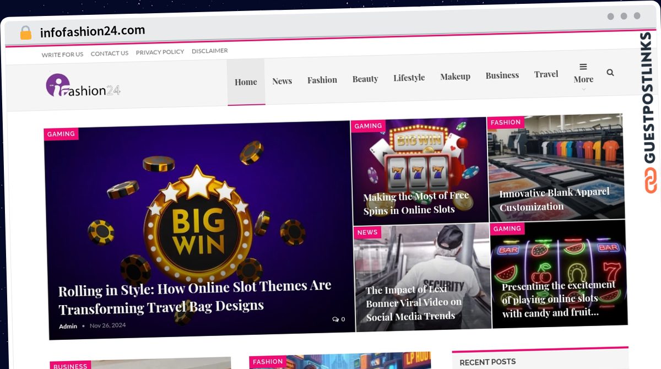
Task: Click the Write For Us link
Action: (x=62, y=54)
